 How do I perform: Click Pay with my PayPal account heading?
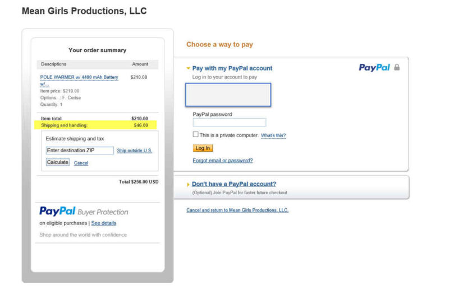click(232, 68)
